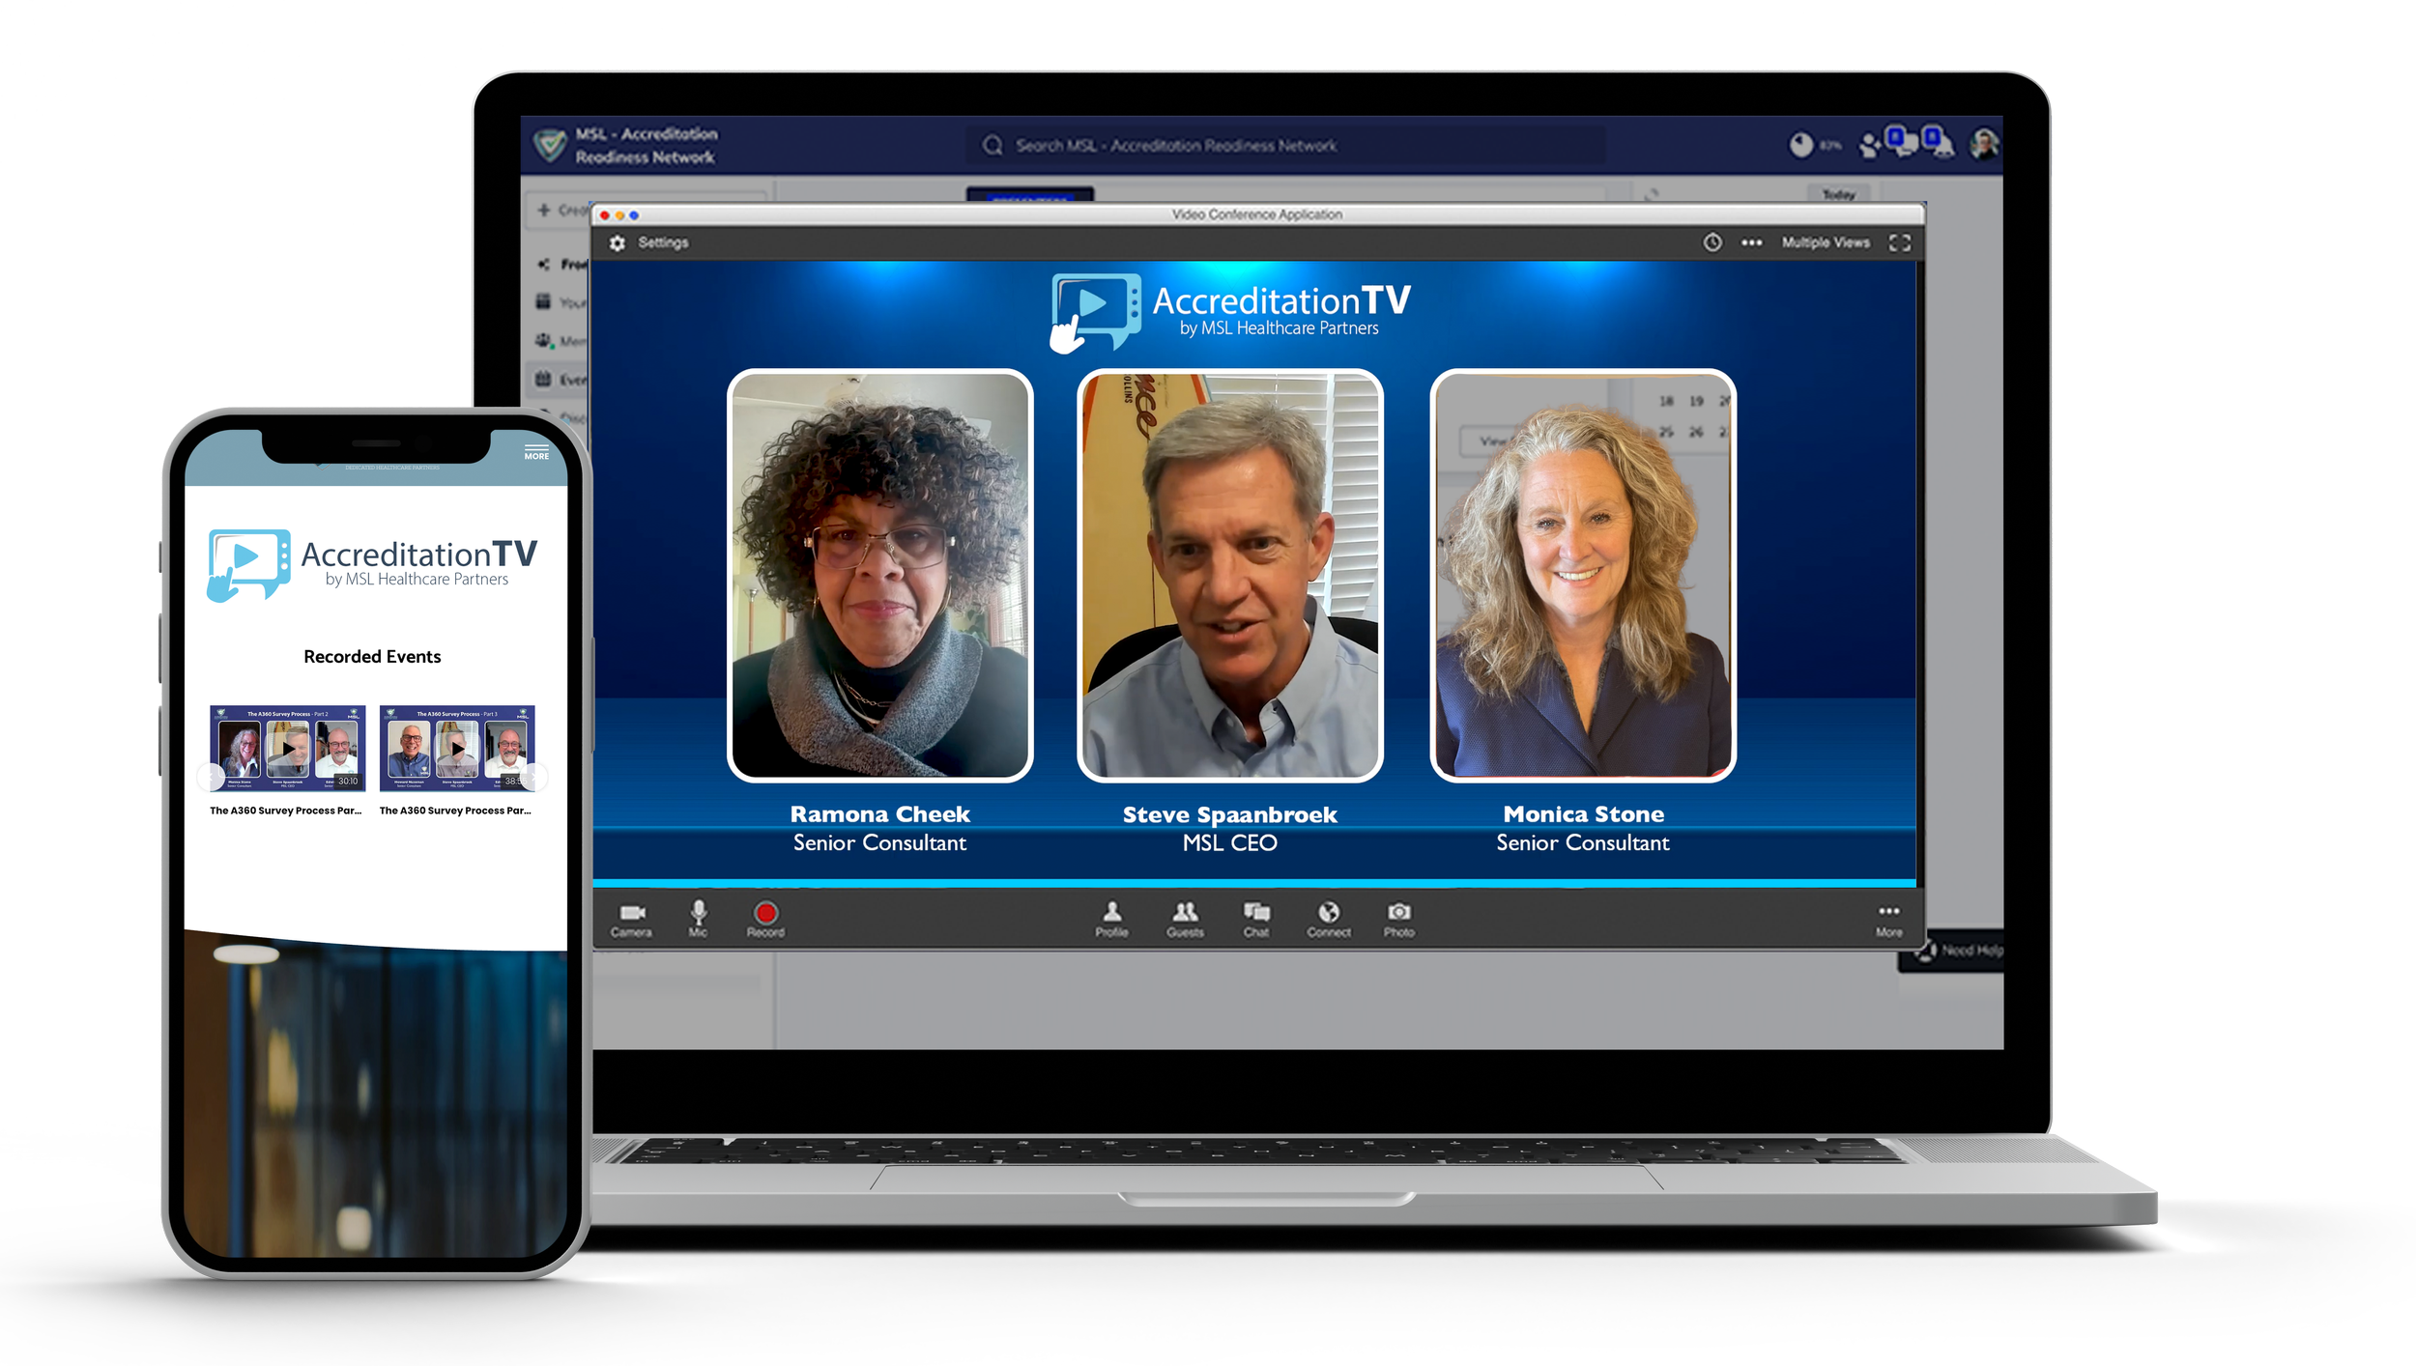Open the Guests list icon
Viewport: 2416px width, 1366px height.
(1185, 918)
